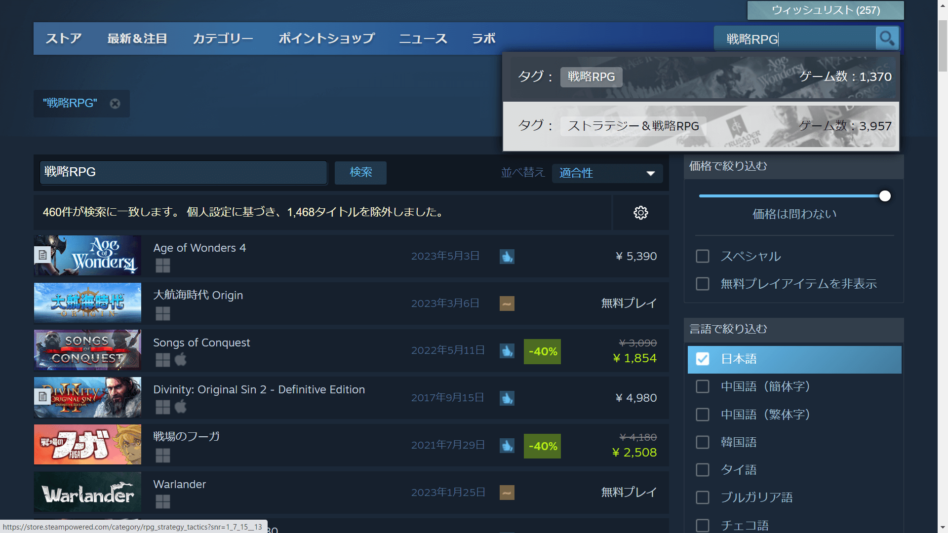
Task: Open the search filter settings gear
Action: click(x=640, y=212)
